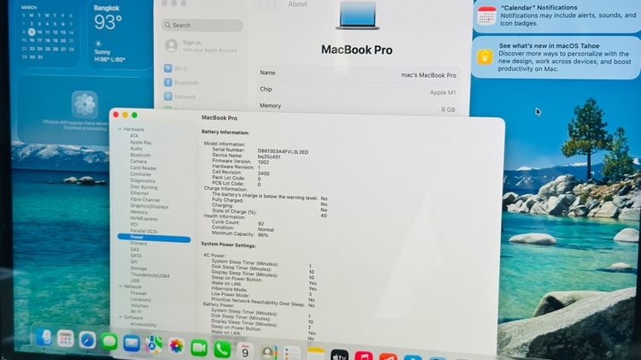Click Calendar icon in notification banner
The image size is (641, 360).
pyautogui.click(x=486, y=15)
